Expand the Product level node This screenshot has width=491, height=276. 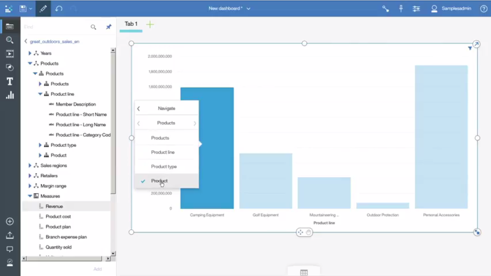[x=40, y=155]
